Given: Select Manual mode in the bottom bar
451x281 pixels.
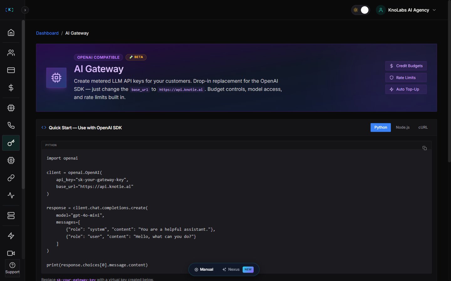Looking at the screenshot, I should (x=204, y=269).
